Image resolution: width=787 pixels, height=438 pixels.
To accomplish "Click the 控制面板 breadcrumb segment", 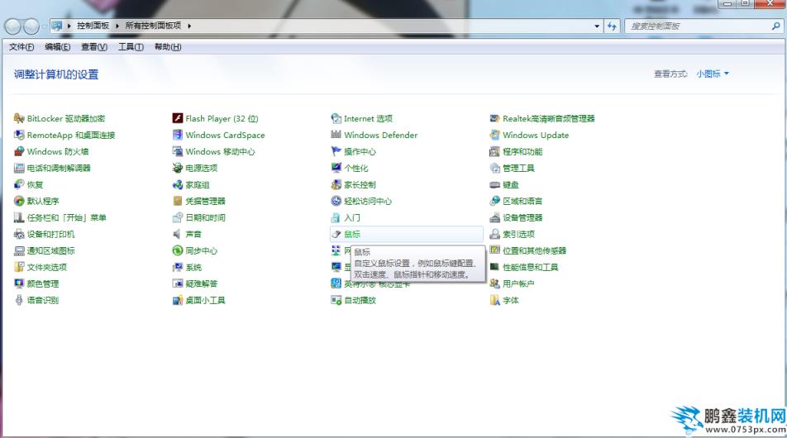I will click(x=93, y=26).
